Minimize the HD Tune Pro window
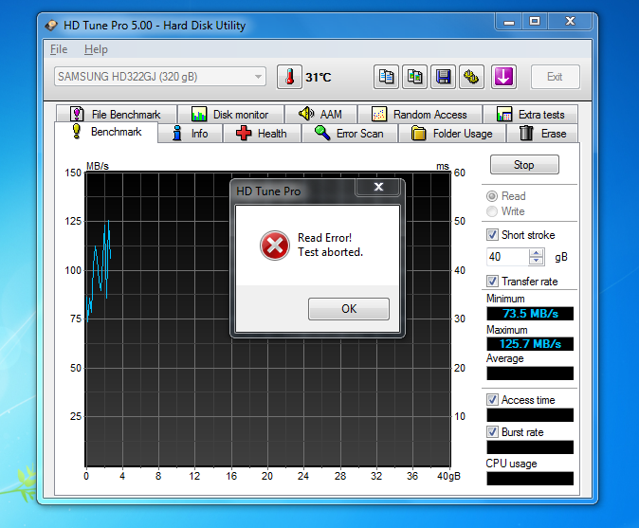 click(509, 21)
